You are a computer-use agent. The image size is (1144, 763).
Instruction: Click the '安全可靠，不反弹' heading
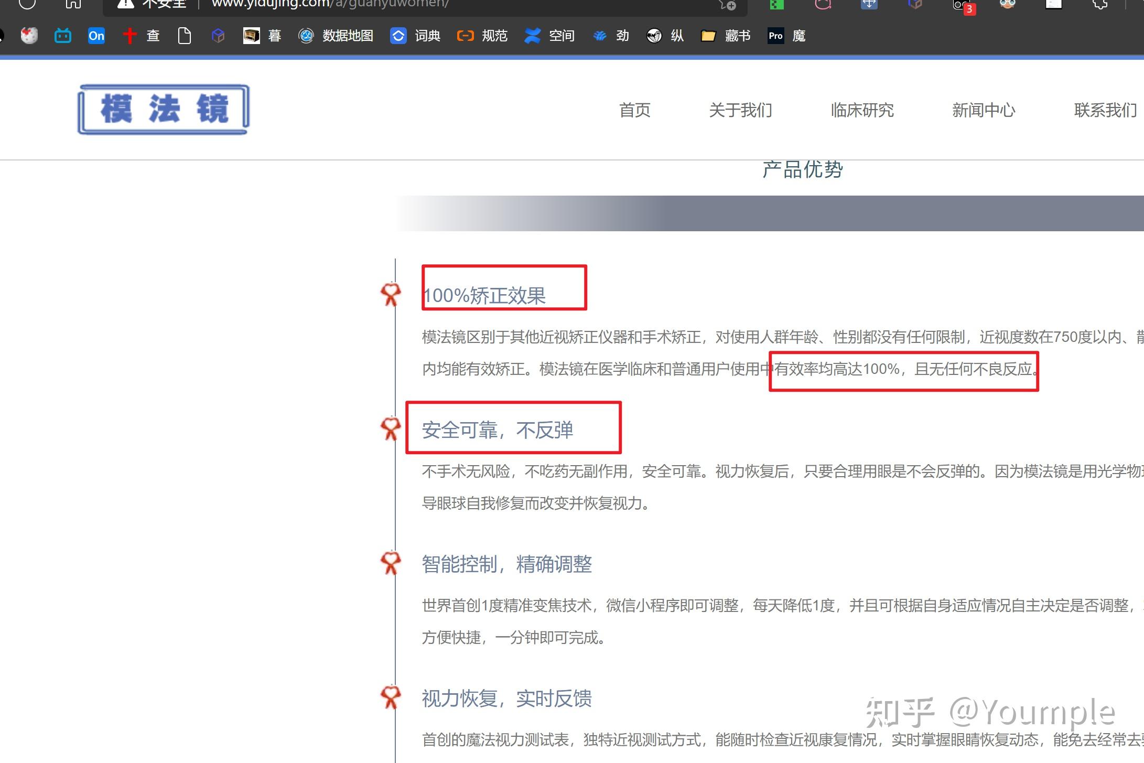[x=498, y=430]
